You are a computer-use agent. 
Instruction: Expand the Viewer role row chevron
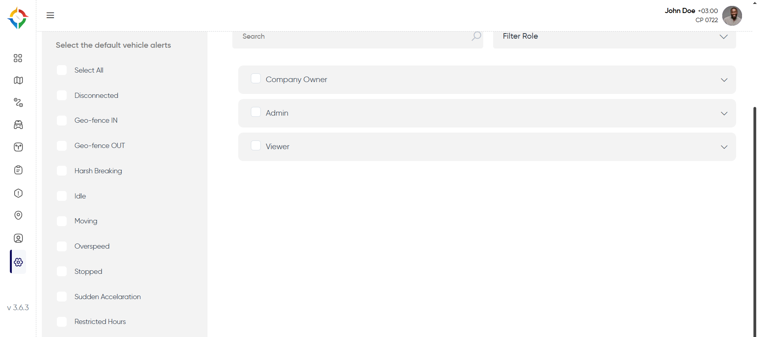tap(724, 147)
